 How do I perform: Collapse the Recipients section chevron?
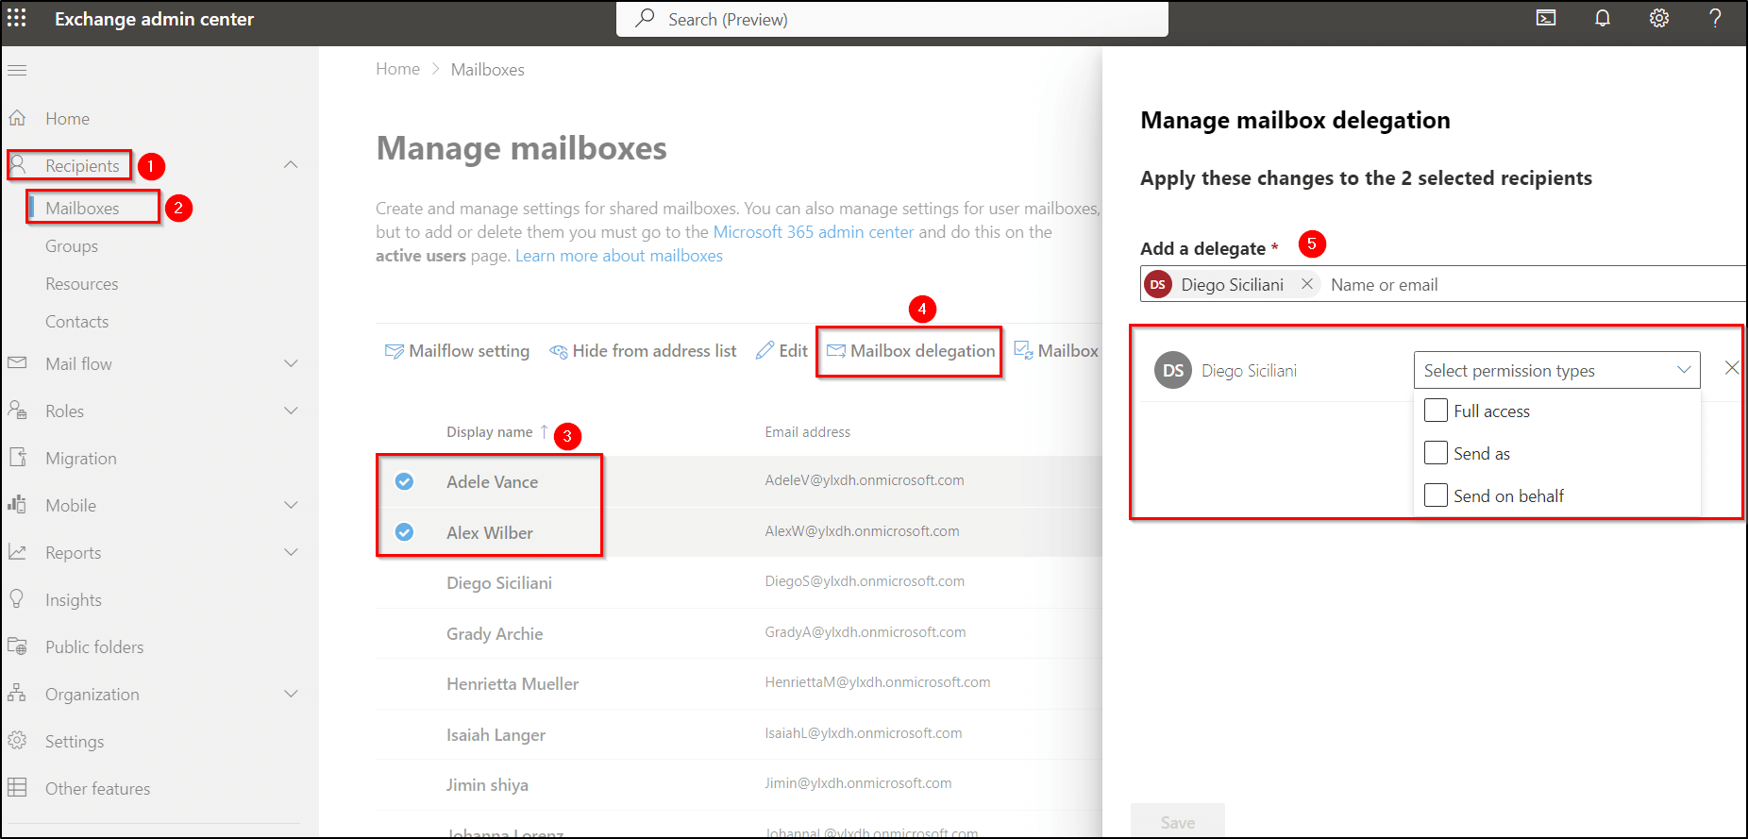pyautogui.click(x=291, y=165)
